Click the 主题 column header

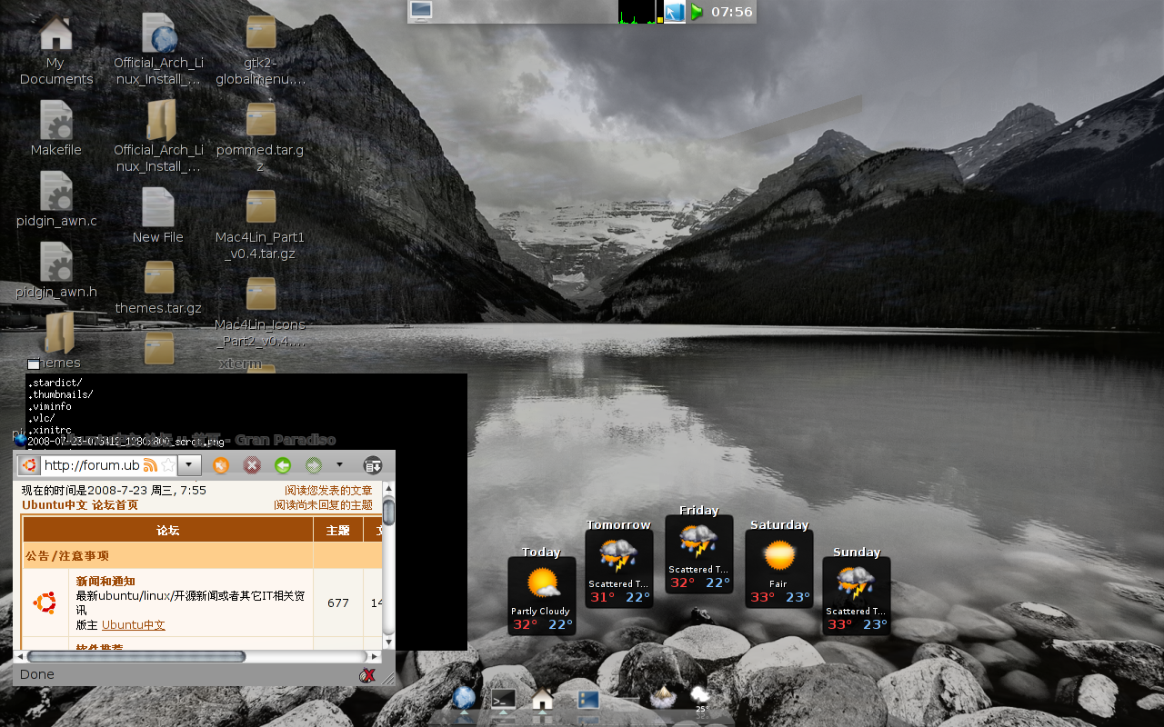(338, 530)
